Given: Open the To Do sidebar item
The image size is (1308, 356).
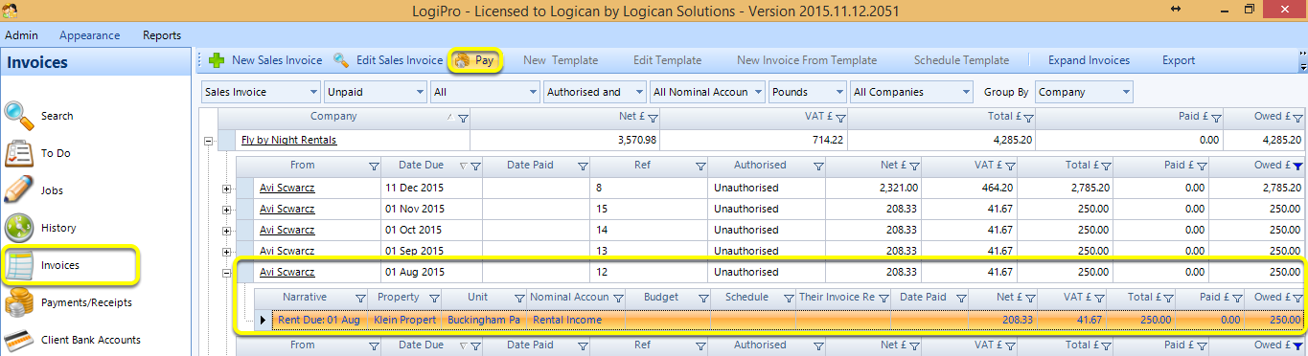Looking at the screenshot, I should click(37, 153).
